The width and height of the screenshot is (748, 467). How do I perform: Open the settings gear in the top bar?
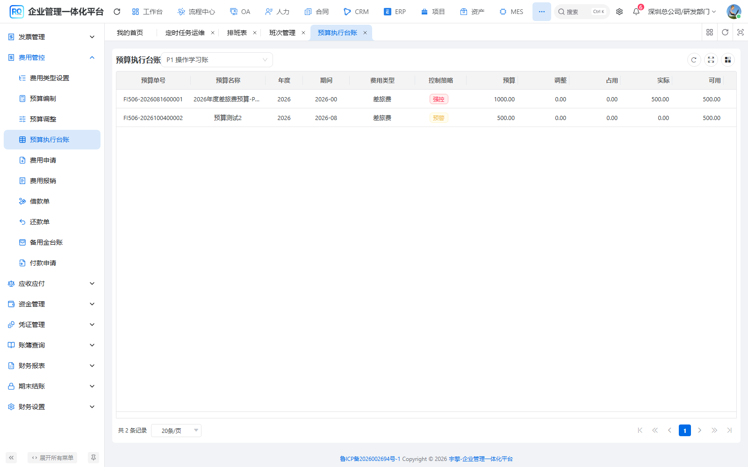pos(619,12)
